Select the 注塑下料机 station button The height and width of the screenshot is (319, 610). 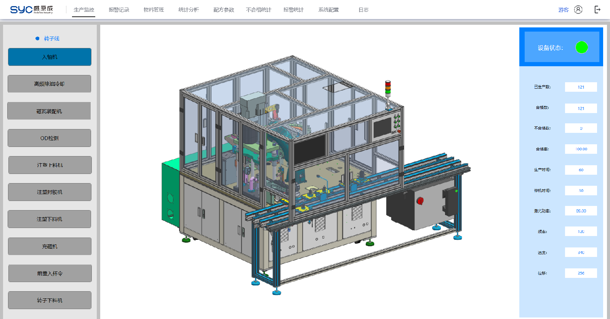(50, 219)
